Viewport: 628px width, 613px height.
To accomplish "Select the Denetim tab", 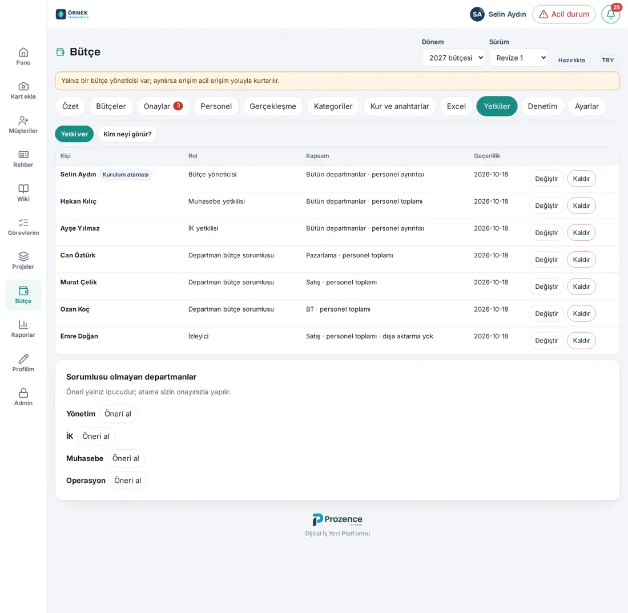I will pyautogui.click(x=542, y=107).
